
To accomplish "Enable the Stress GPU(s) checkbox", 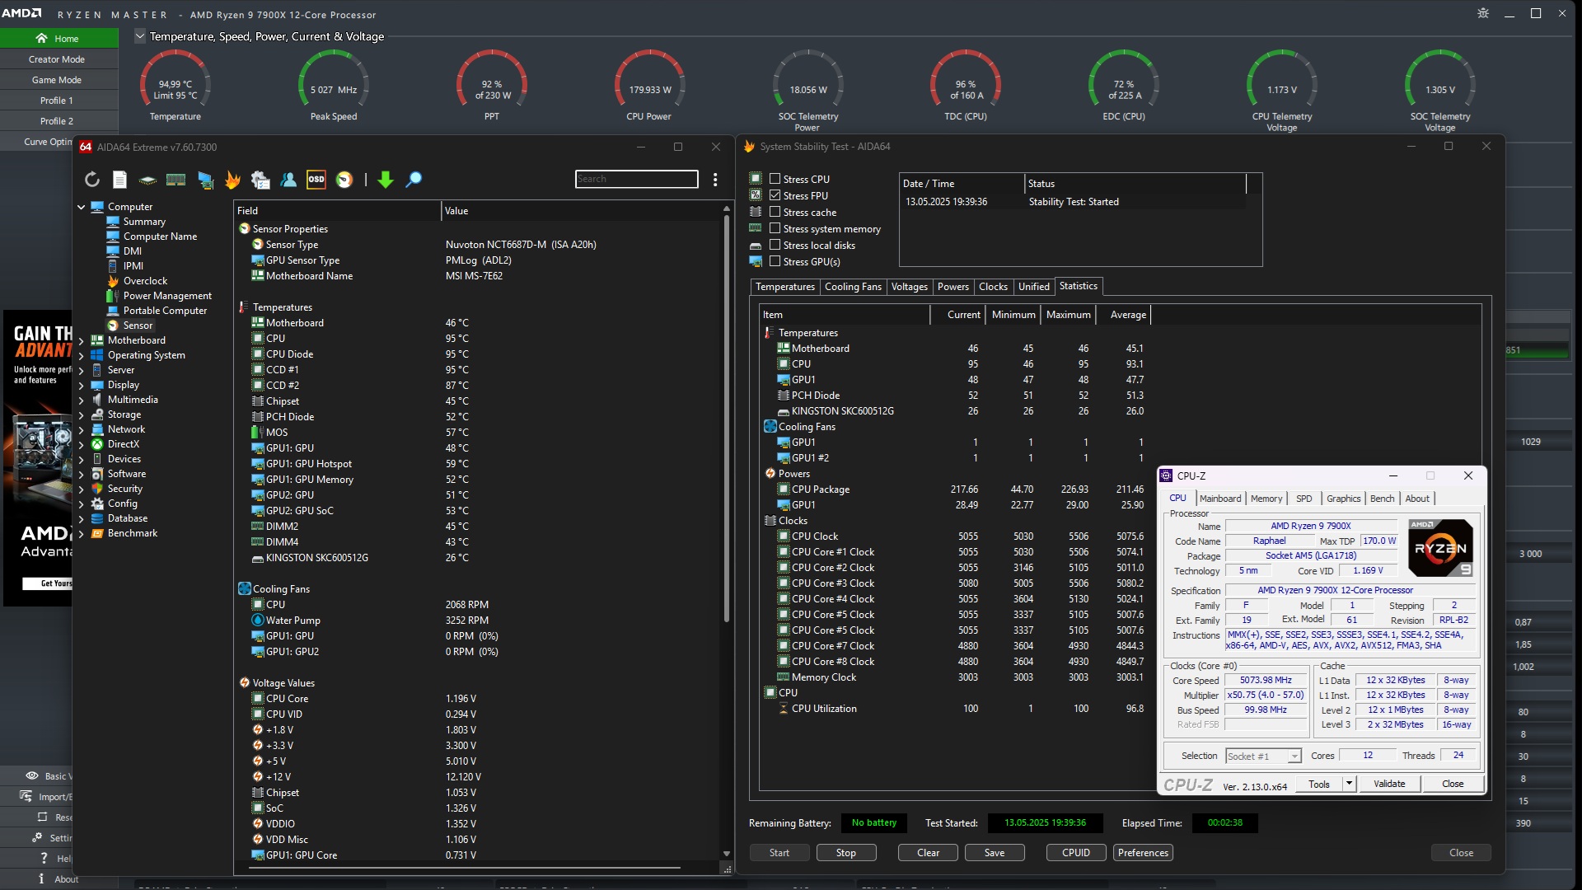I will 775,261.
